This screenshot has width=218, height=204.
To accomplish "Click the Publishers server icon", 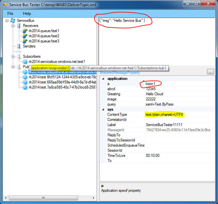I will 19,67.
